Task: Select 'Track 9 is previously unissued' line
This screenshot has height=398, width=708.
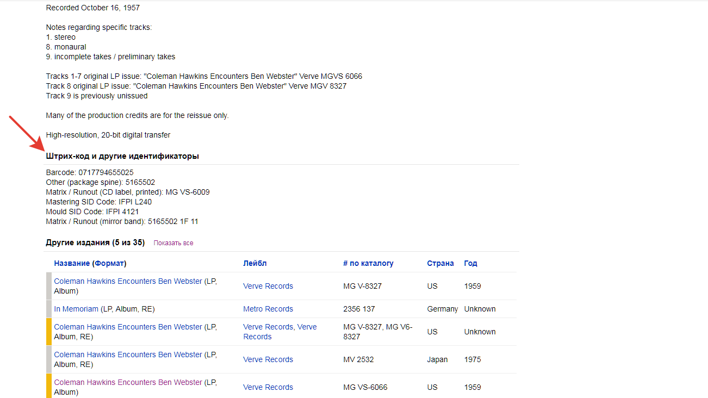Action: coord(97,96)
